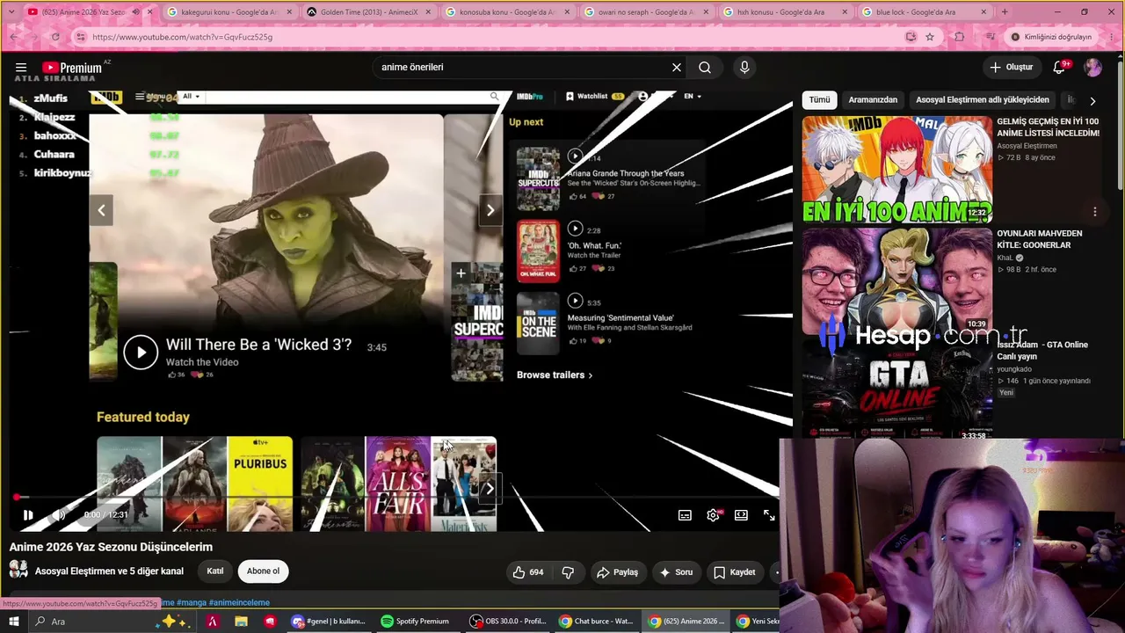Open player settings gear
This screenshot has width=1125, height=633.
point(713,515)
